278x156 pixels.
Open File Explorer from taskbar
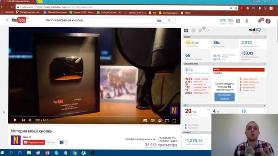coord(29,153)
